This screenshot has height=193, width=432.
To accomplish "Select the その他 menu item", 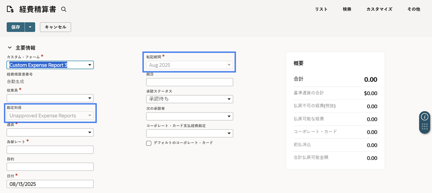I will (413, 9).
